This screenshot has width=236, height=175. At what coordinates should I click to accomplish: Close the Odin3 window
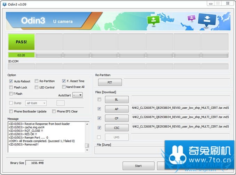click(228, 3)
